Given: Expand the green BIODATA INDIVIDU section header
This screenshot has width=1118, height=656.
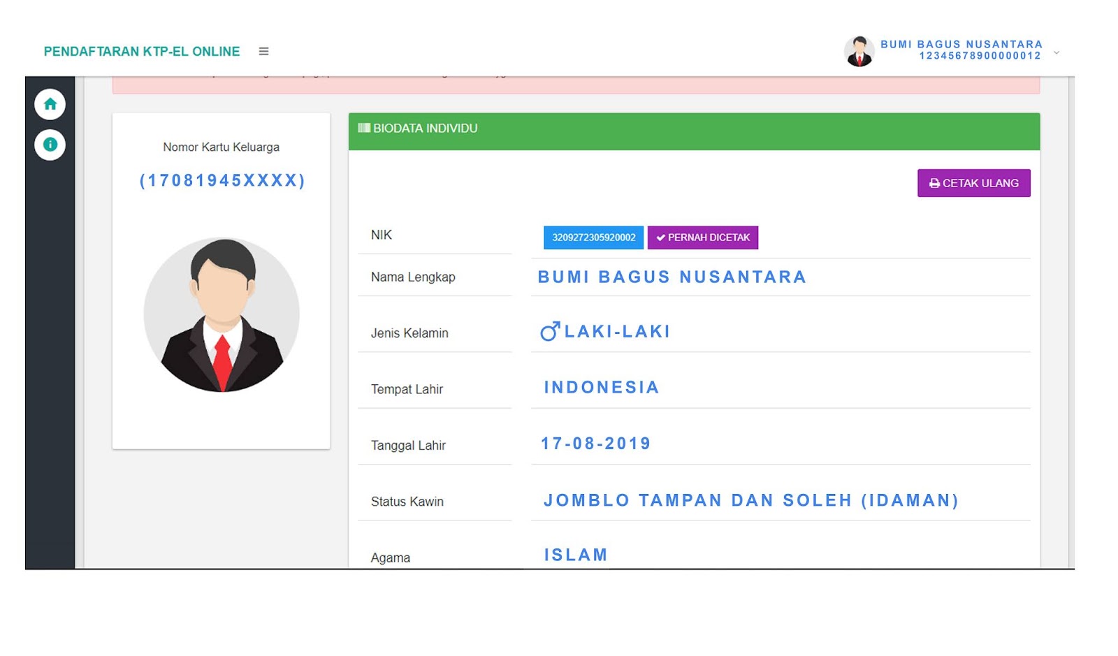Looking at the screenshot, I should pyautogui.click(x=694, y=129).
